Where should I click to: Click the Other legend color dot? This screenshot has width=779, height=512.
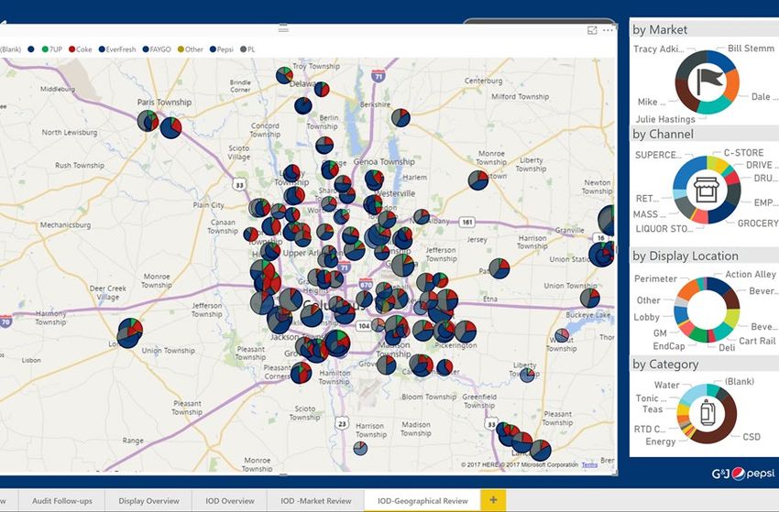pyautogui.click(x=181, y=49)
